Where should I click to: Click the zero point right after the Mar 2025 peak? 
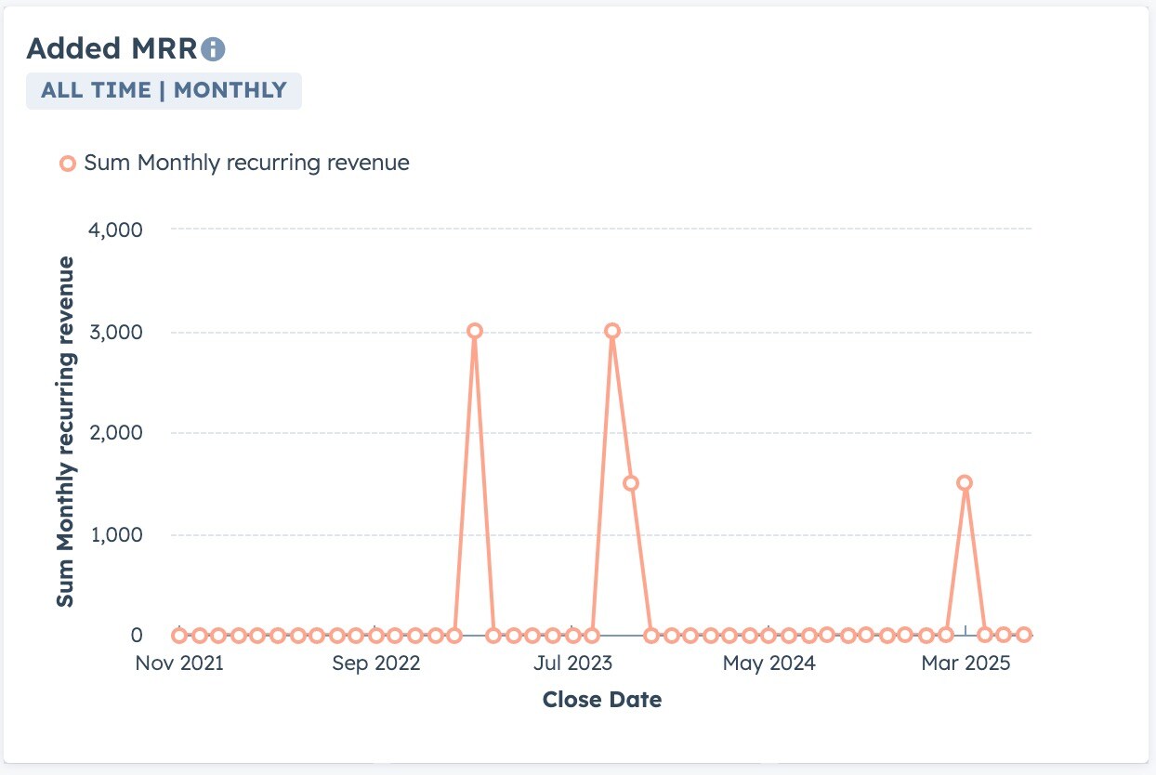[984, 635]
